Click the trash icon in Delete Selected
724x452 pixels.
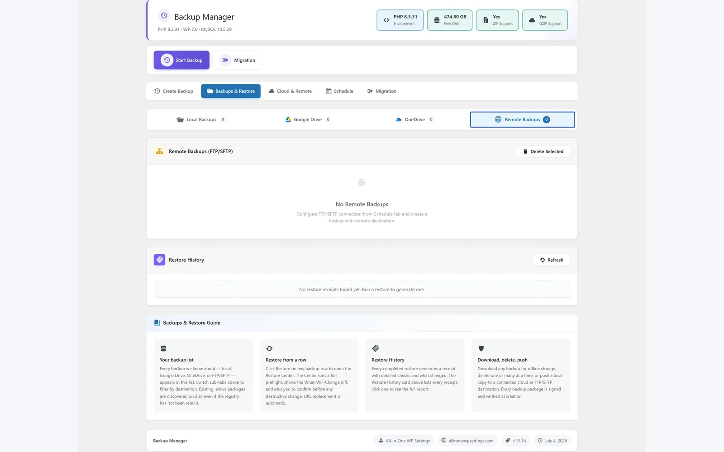pos(525,151)
